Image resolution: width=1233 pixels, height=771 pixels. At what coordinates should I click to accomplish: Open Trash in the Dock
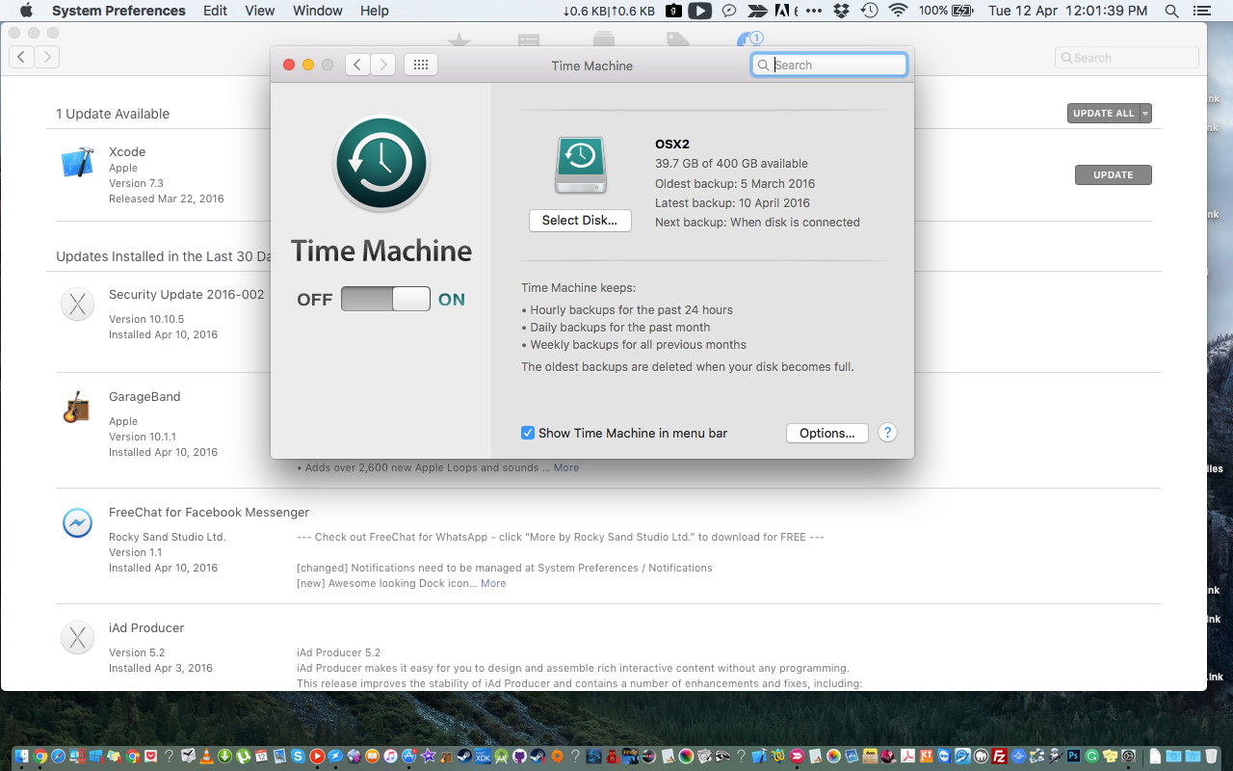pos(1211,757)
